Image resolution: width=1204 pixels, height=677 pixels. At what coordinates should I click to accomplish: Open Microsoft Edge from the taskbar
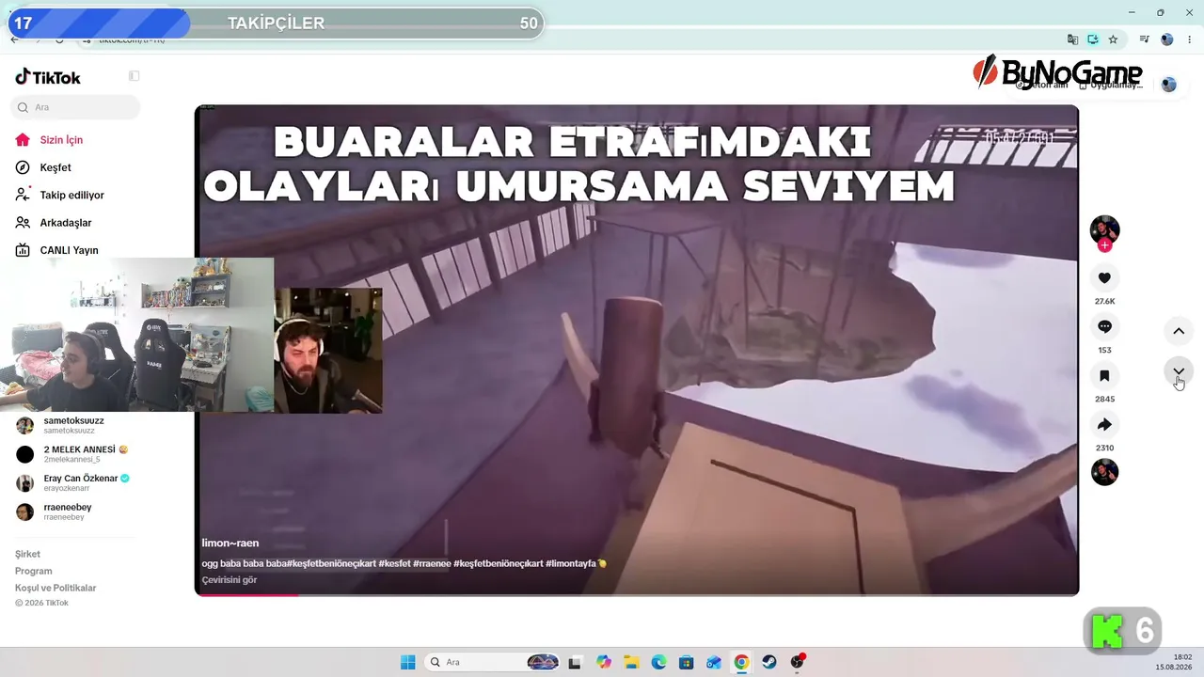tap(658, 662)
